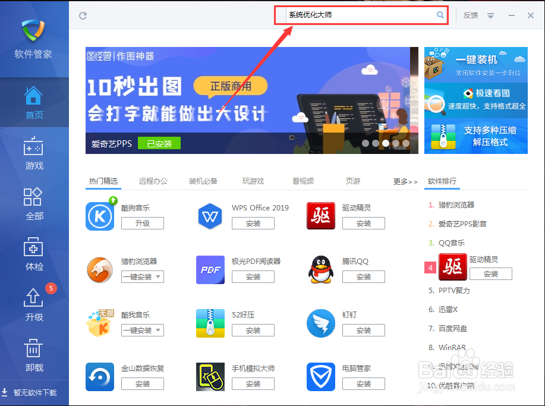This screenshot has height=406, width=545.
Task: Install 电脑管家
Action: point(364,384)
